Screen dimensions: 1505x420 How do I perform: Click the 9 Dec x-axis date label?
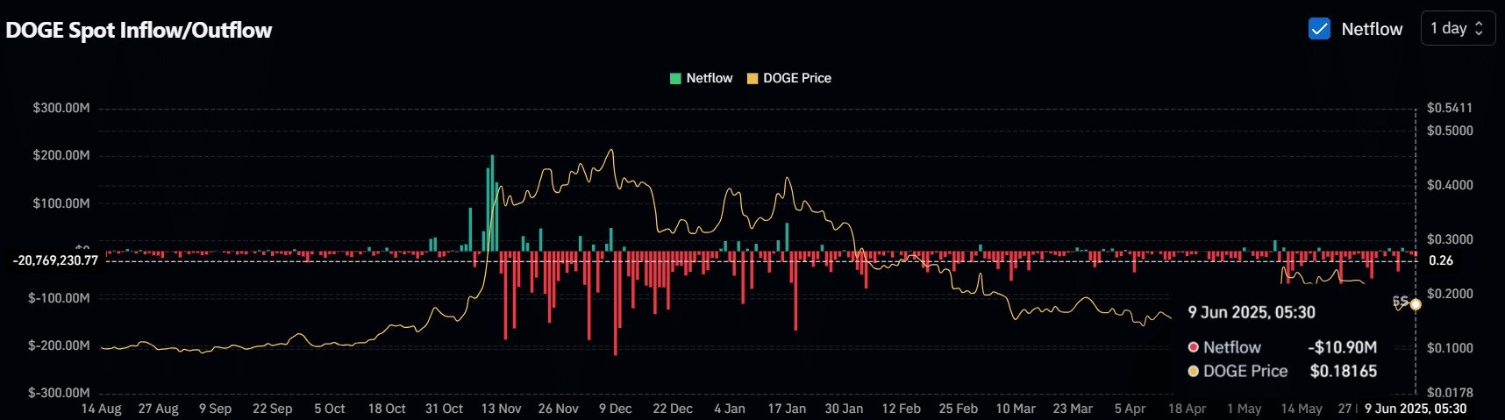point(615,409)
